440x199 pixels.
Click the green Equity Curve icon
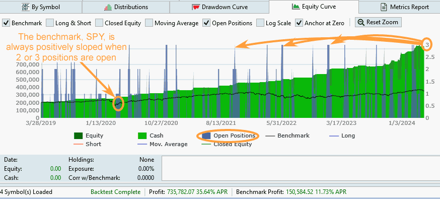[x=296, y=6]
